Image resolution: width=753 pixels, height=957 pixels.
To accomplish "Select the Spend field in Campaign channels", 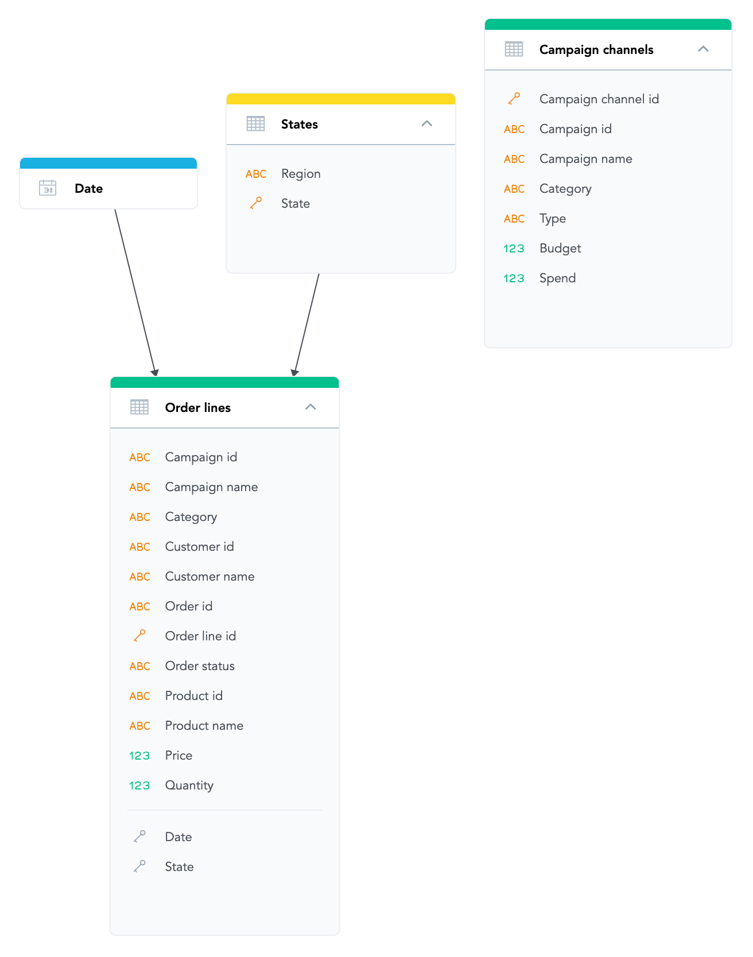I will pos(557,278).
